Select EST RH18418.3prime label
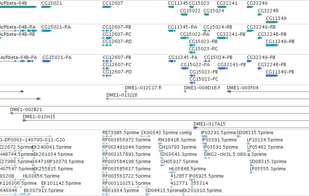Image resolution: width=309 pixels, height=196 pixels. point(177,140)
